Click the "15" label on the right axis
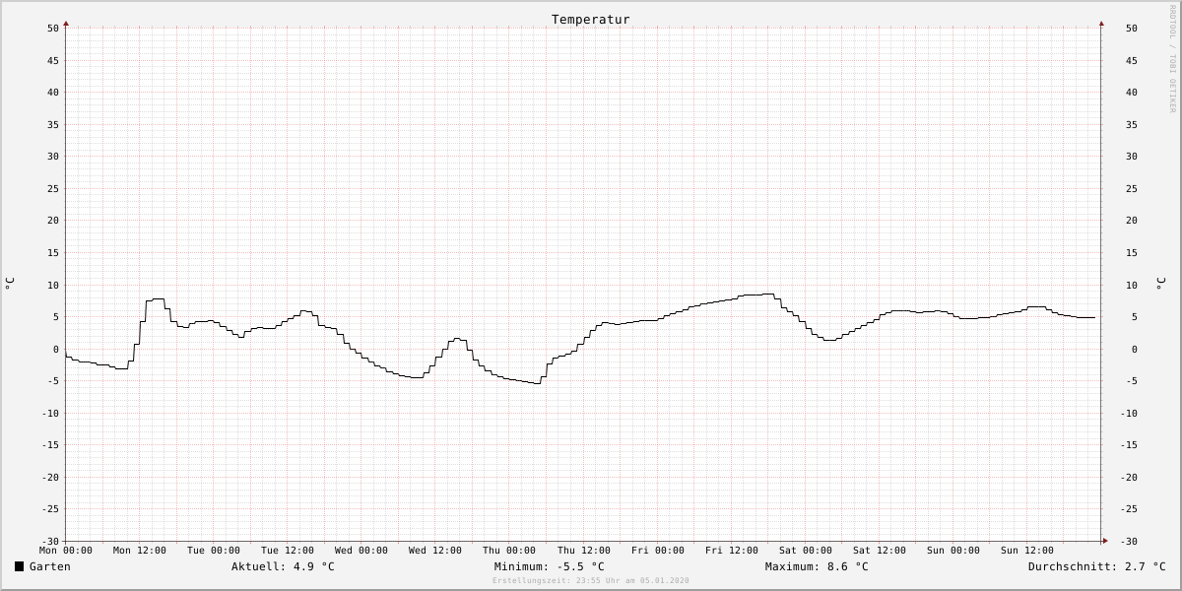This screenshot has height=591, width=1182. point(1131,252)
